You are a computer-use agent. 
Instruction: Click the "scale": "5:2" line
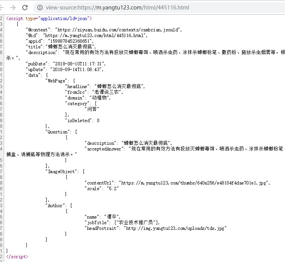[102, 188]
